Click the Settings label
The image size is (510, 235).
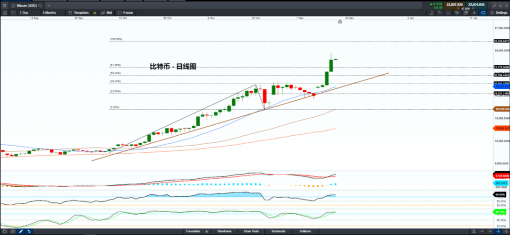[x=501, y=13]
